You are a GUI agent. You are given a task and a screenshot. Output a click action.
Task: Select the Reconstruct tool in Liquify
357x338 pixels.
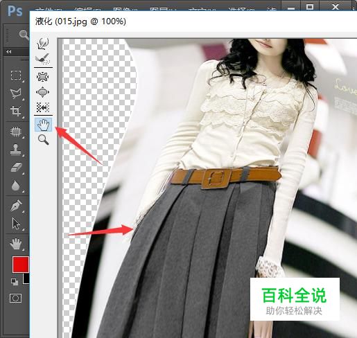(43, 59)
